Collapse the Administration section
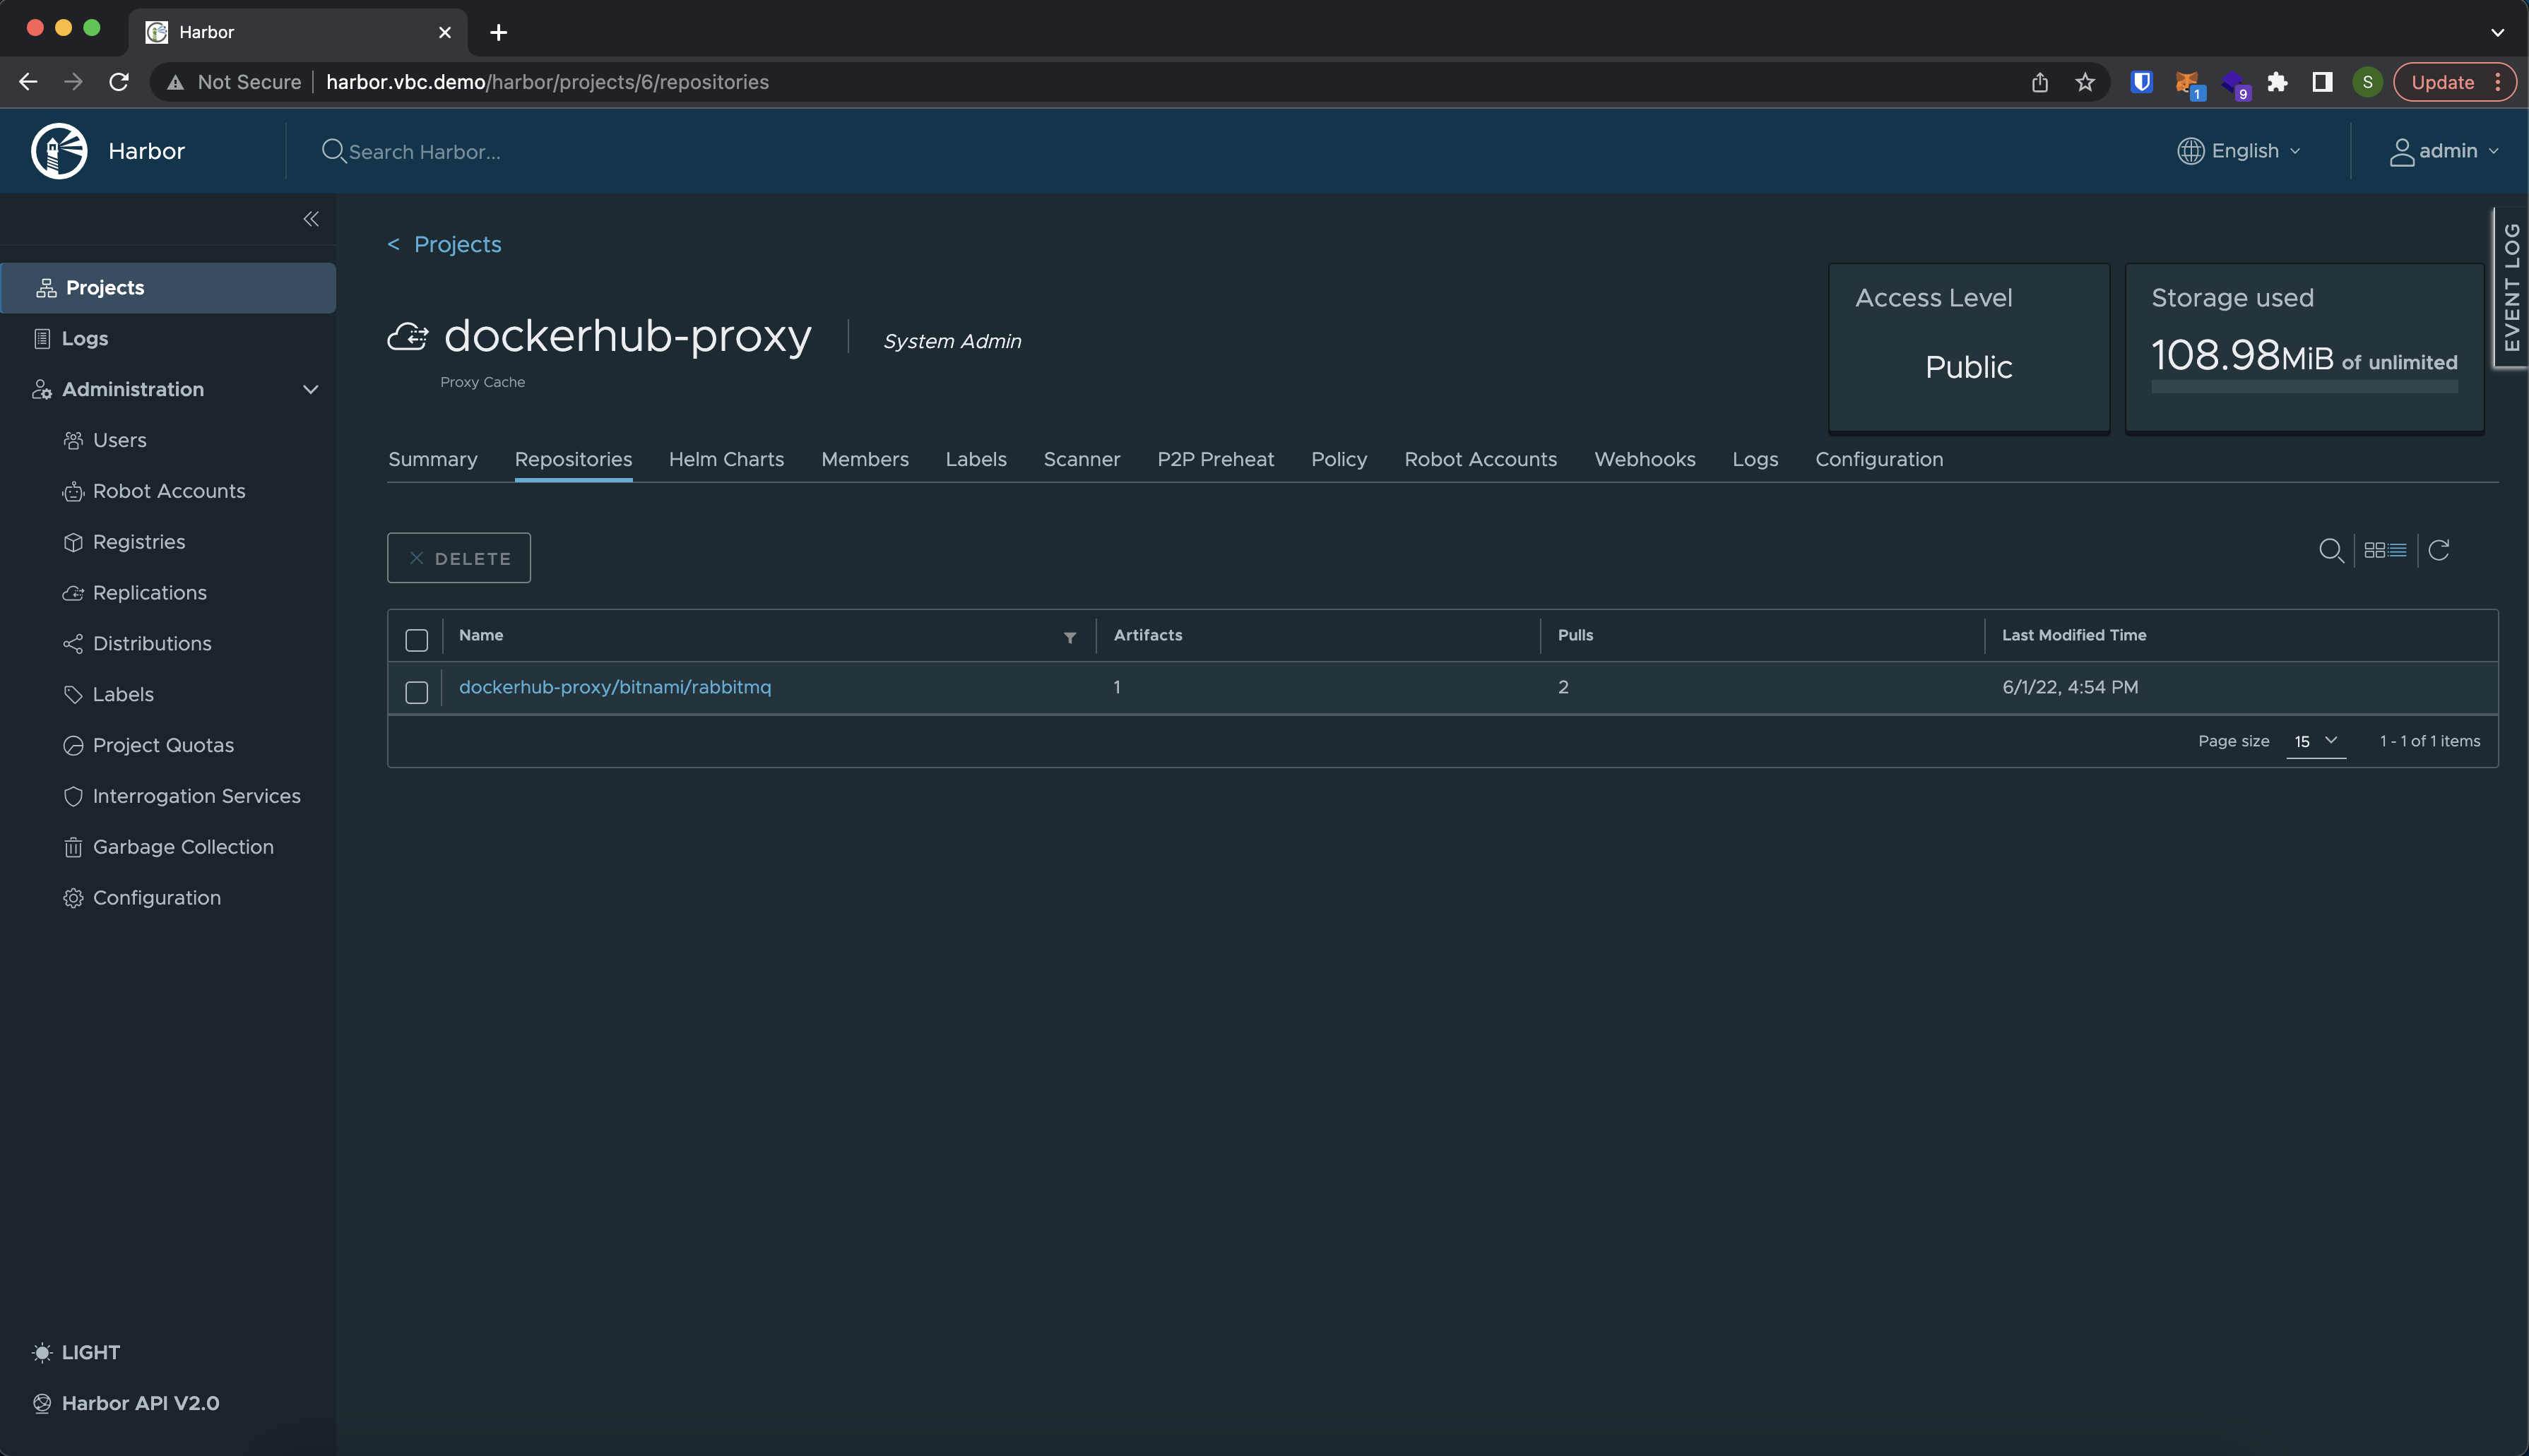The width and height of the screenshot is (2529, 1456). 310,389
